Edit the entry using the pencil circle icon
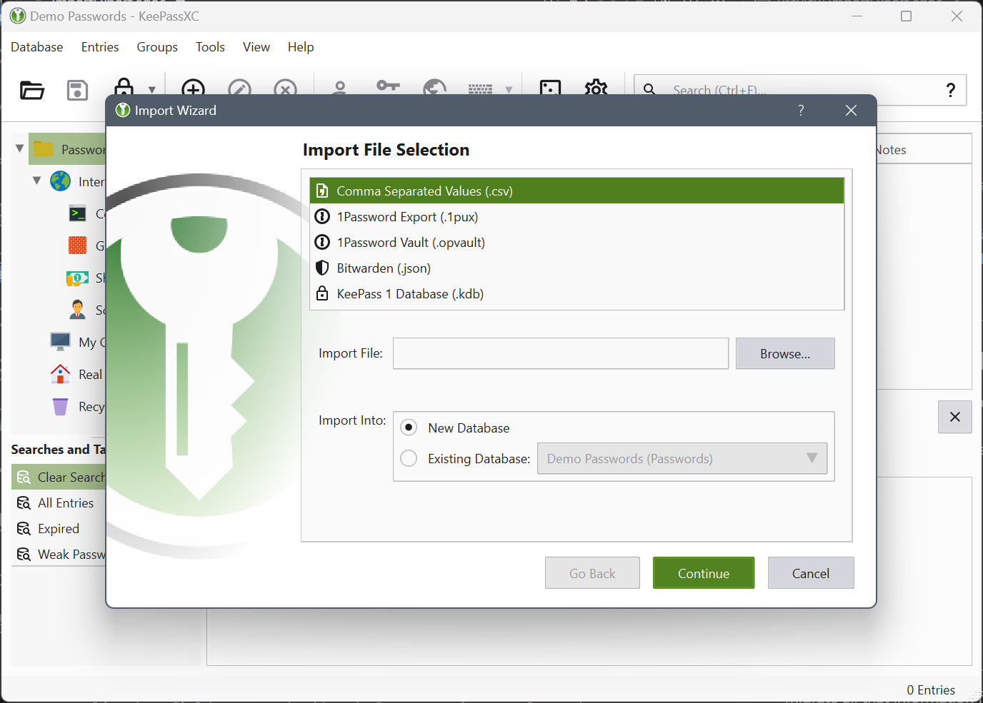 239,87
